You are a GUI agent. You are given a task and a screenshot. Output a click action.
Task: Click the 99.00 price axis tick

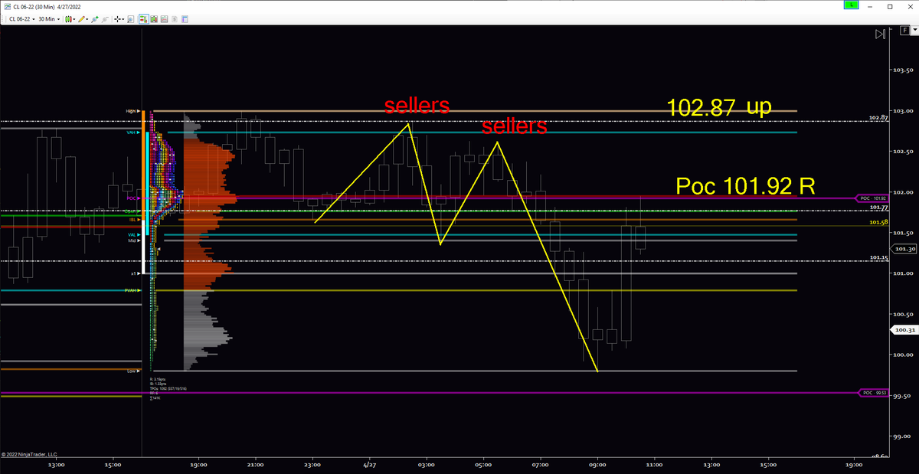(x=902, y=436)
